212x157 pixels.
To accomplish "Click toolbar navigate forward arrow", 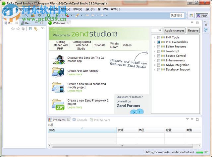I will click(102, 15).
